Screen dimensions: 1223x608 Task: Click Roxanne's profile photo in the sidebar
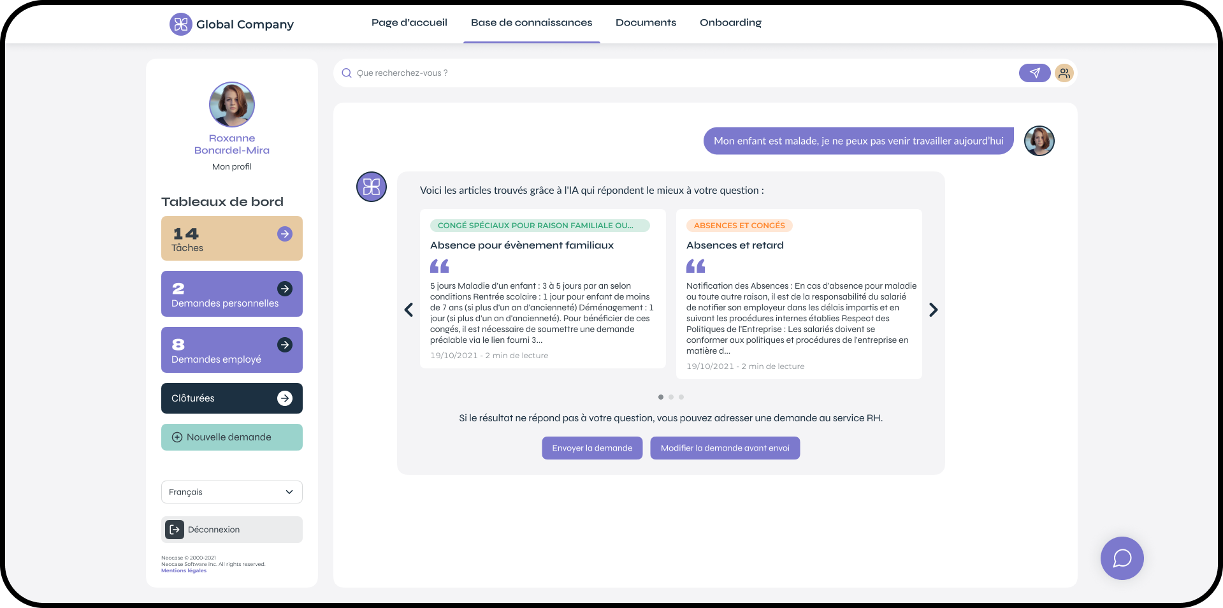click(x=232, y=105)
